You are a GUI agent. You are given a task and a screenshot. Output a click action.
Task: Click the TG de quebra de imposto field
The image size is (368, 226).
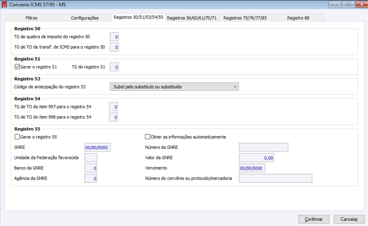click(114, 37)
